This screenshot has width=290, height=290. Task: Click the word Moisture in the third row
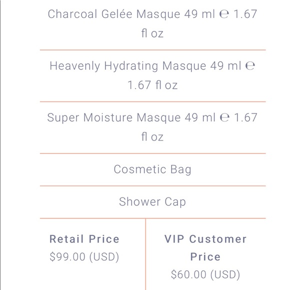[x=108, y=117]
